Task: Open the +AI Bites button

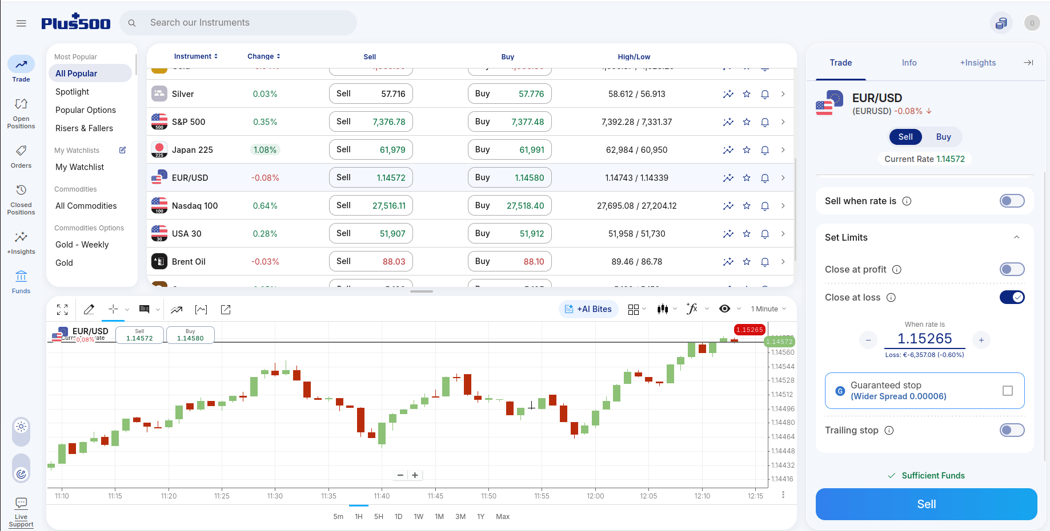Action: click(x=588, y=309)
